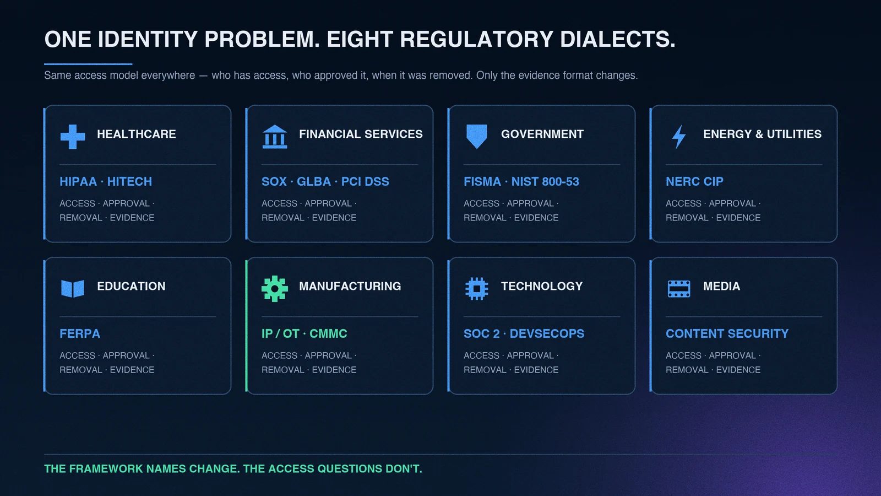Click the Financial Services bank building icon
This screenshot has height=496, width=881.
click(x=275, y=137)
